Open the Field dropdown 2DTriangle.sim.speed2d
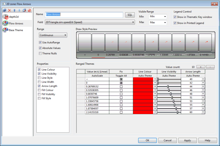This screenshot has width=220, height=146. [x=90, y=22]
